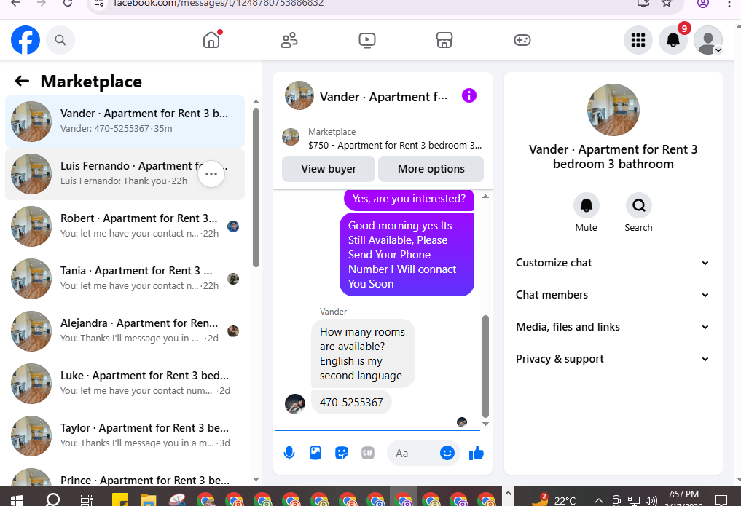
Task: Open Windows taskbar search
Action: (52, 499)
